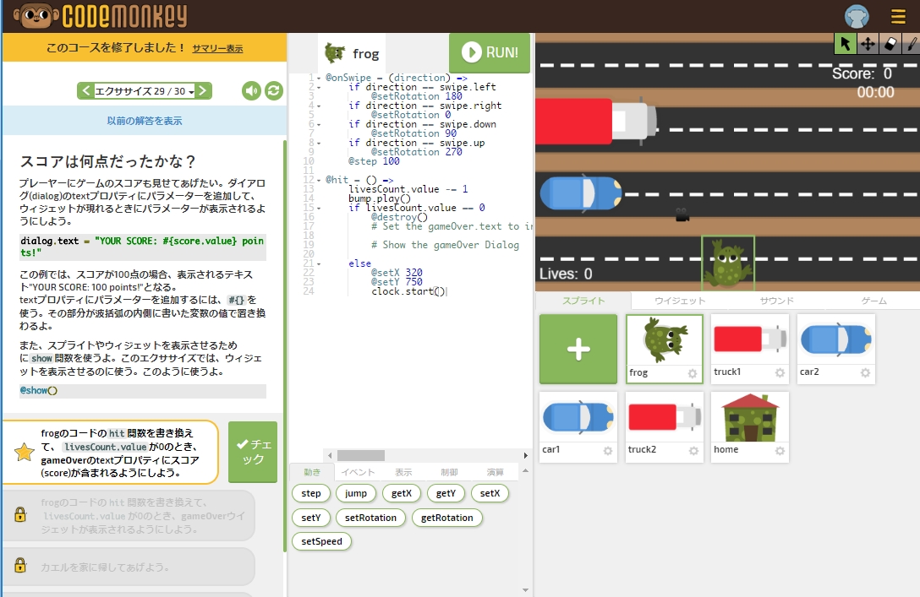The width and height of the screenshot is (920, 597).
Task: Open the イベント code category tab
Action: (x=357, y=472)
